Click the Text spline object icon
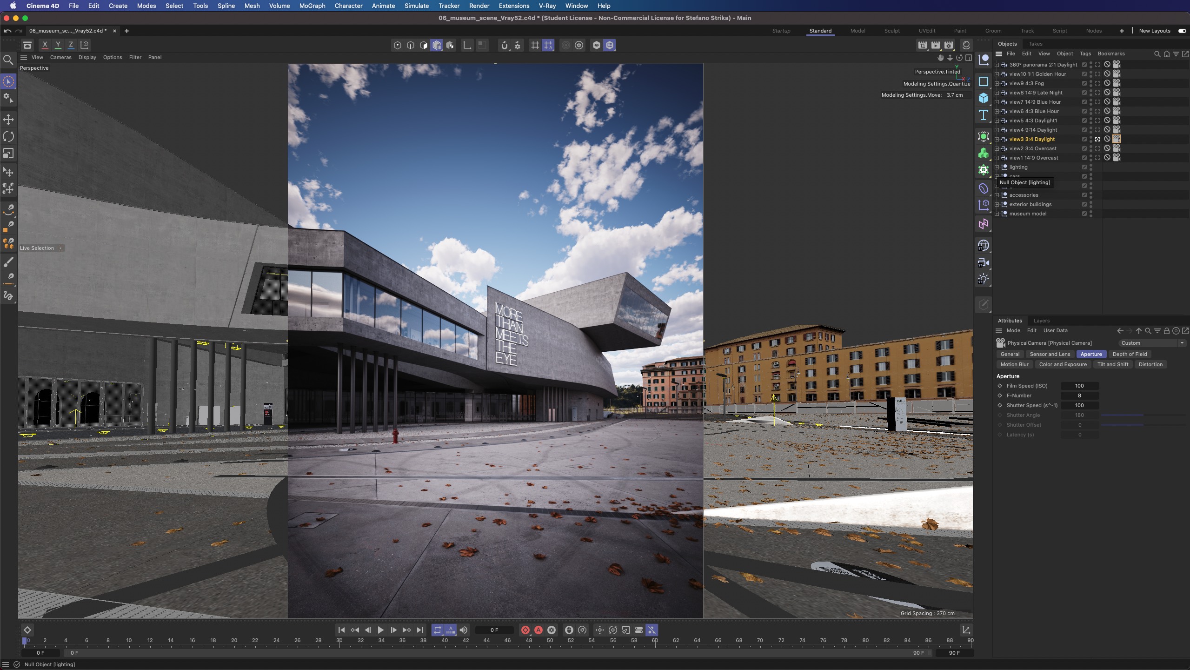Screen dimensions: 1190x670 pyautogui.click(x=983, y=115)
